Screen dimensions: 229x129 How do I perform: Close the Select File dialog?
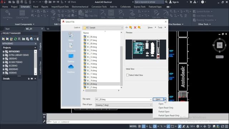tap(166, 21)
